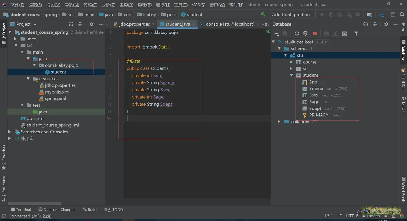This screenshot has width=407, height=221.
Task: Open Search Everywhere magnifier icon
Action: tap(402, 15)
